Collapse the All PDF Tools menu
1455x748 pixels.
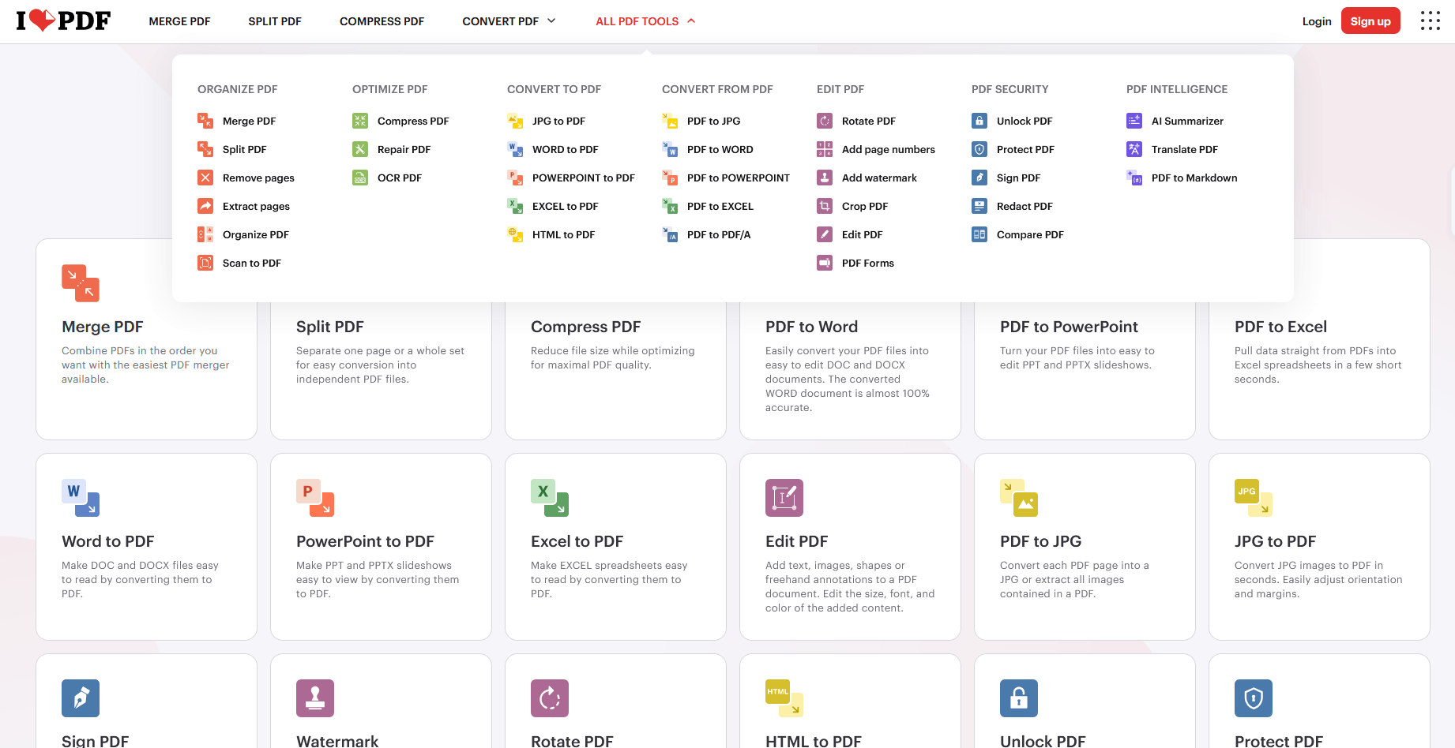point(645,21)
